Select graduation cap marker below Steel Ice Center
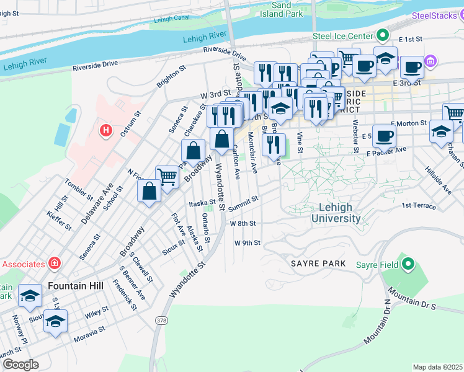 coord(386,60)
